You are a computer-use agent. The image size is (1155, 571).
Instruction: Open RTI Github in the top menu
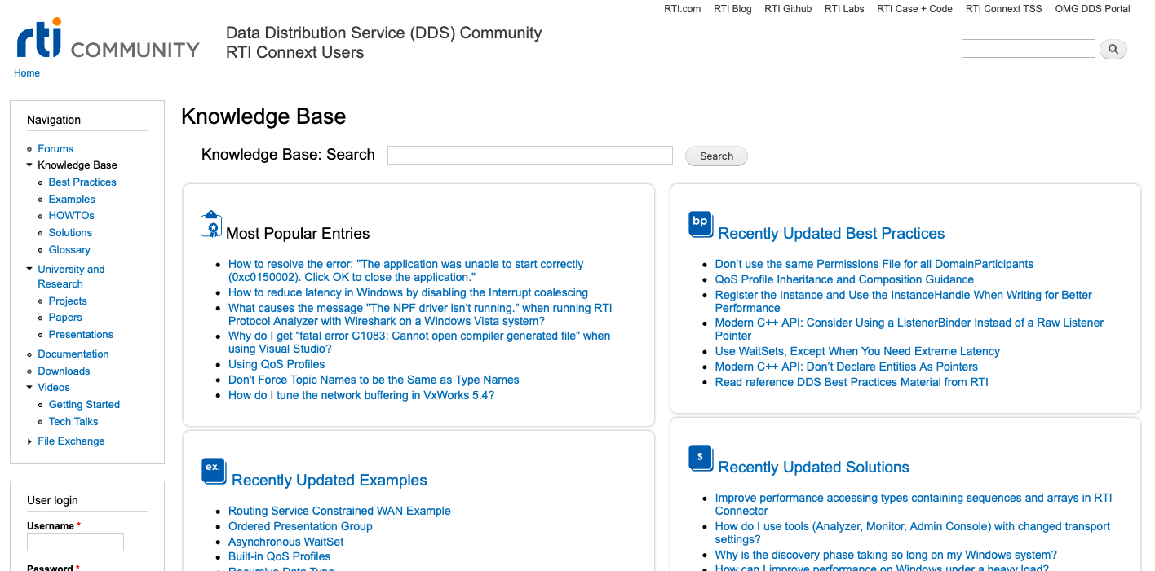pyautogui.click(x=788, y=9)
